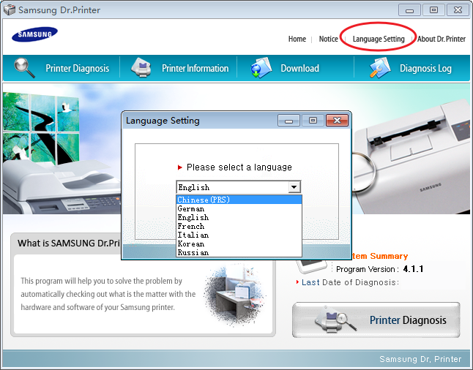Open the Diagnosis Log tab
Image resolution: width=473 pixels, height=370 pixels.
point(412,68)
